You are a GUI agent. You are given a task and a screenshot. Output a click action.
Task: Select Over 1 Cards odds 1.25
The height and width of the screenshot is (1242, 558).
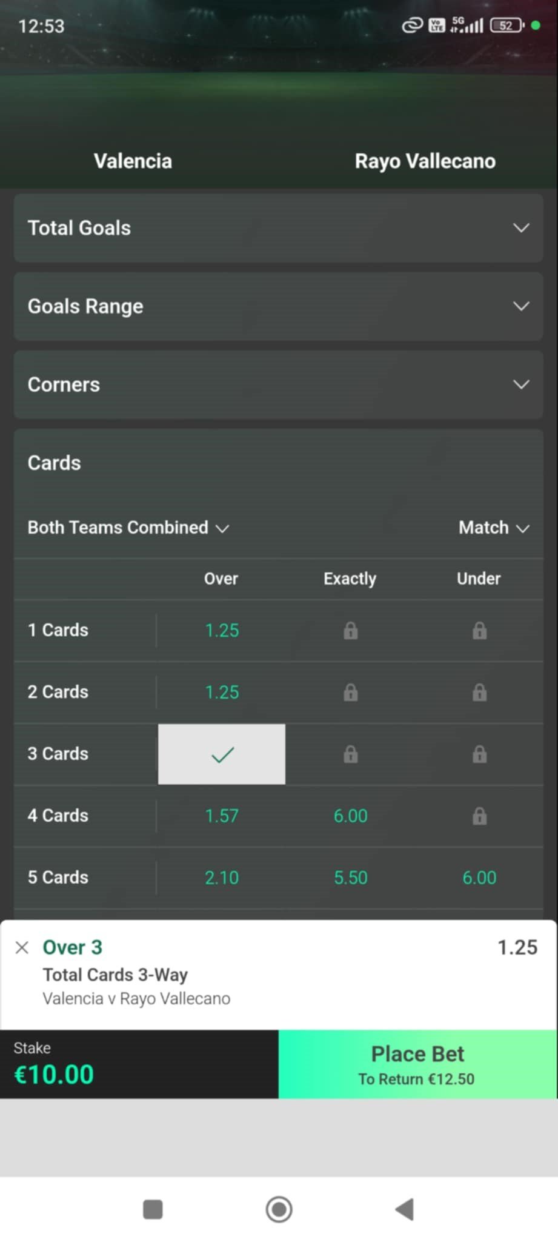point(222,631)
